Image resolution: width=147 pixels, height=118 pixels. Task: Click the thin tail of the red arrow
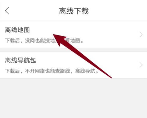(x=107, y=75)
